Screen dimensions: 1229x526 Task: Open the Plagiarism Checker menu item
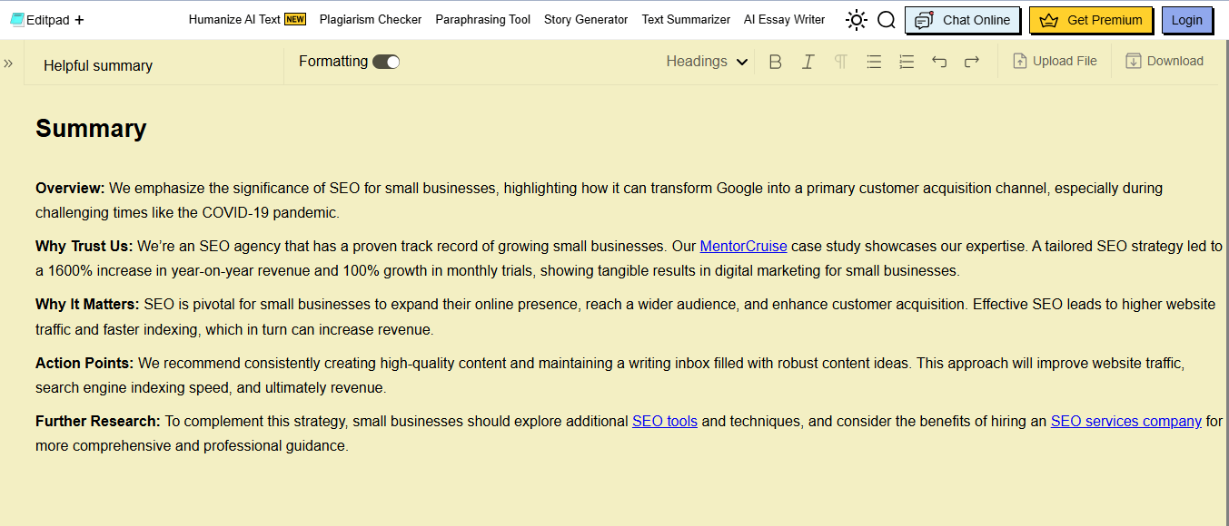click(x=370, y=19)
